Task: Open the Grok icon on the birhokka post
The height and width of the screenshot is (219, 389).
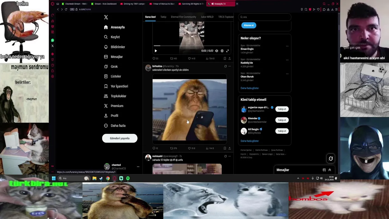Action: 225,66
